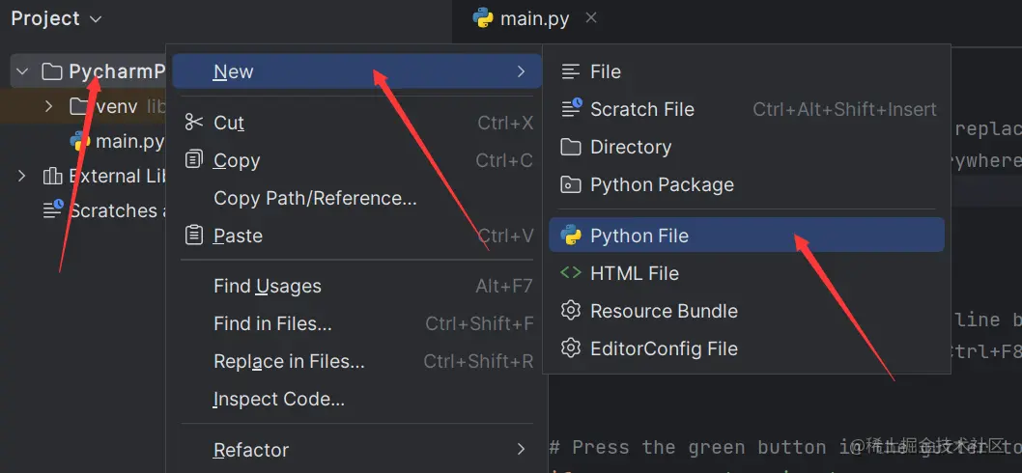Click the Python Package folder icon

pos(570,185)
